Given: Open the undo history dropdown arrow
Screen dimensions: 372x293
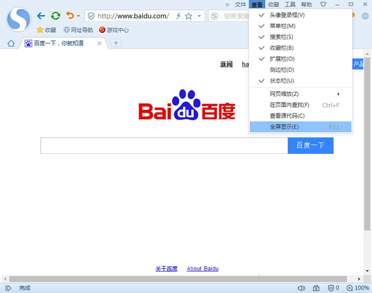Looking at the screenshot, I should tap(78, 16).
